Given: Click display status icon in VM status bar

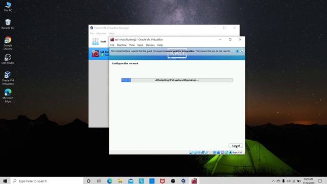Looking at the screenshot, I should click(x=215, y=152).
